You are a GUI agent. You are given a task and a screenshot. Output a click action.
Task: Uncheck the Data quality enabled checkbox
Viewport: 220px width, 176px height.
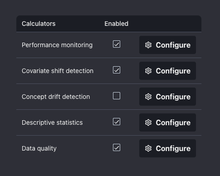coord(117,147)
